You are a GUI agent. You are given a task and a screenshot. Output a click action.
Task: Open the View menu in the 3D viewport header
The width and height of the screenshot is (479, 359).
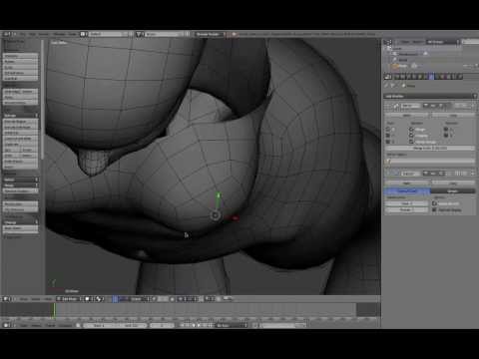click(23, 299)
